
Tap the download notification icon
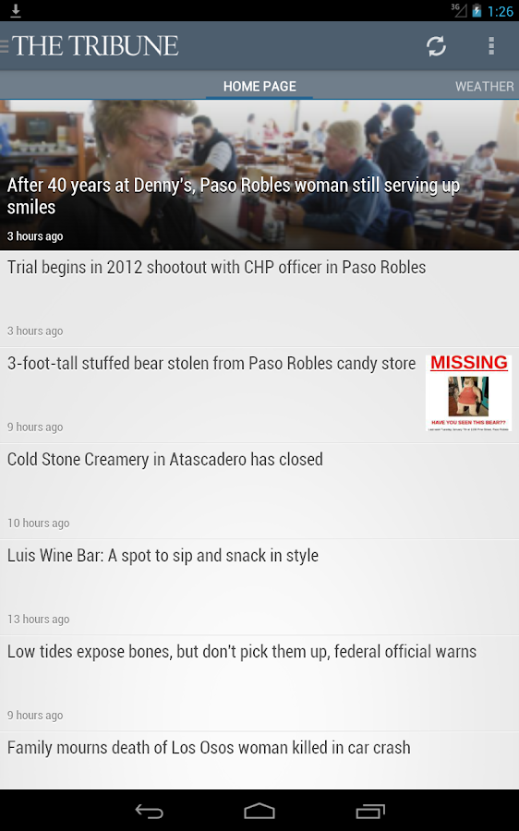tap(16, 10)
